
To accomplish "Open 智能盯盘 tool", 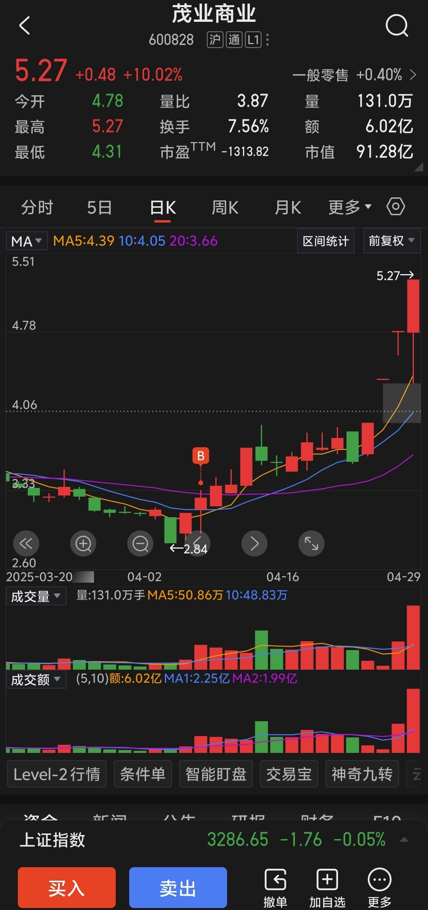I will click(216, 774).
